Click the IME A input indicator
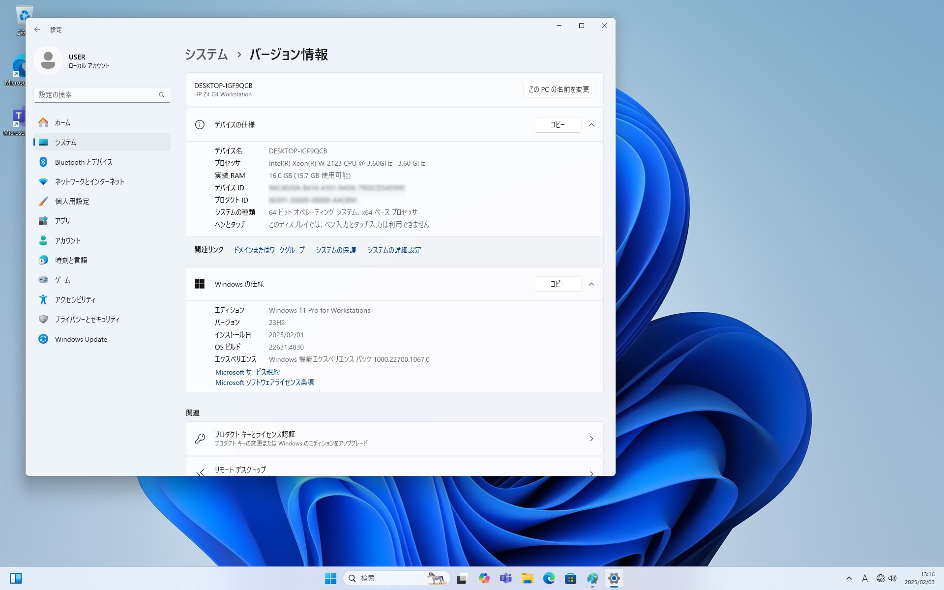This screenshot has height=590, width=944. pos(865,579)
